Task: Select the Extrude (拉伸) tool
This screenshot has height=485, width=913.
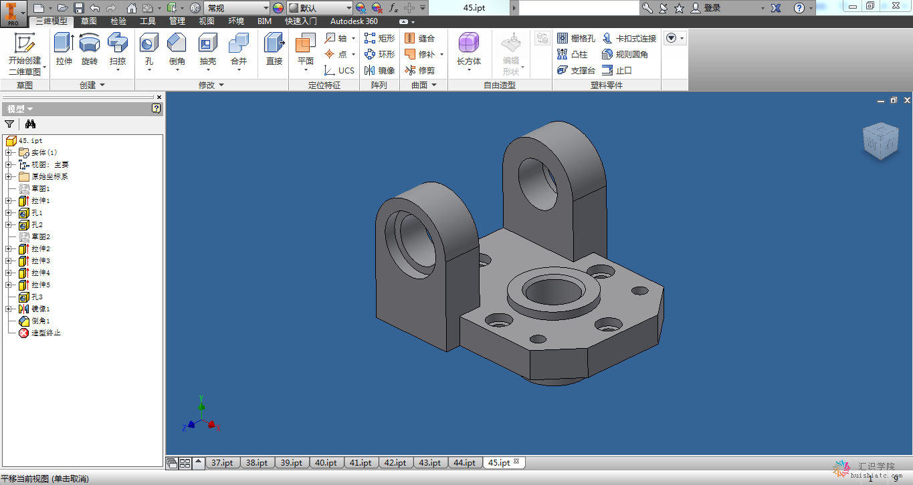Action: pyautogui.click(x=64, y=49)
